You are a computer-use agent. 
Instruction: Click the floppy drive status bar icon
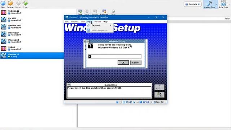click(124, 102)
